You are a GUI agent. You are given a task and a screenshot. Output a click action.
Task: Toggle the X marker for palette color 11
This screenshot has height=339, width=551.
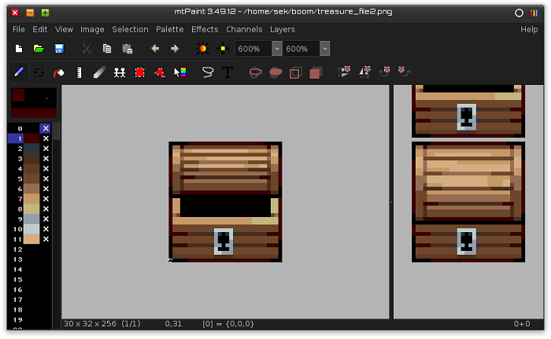pos(46,239)
